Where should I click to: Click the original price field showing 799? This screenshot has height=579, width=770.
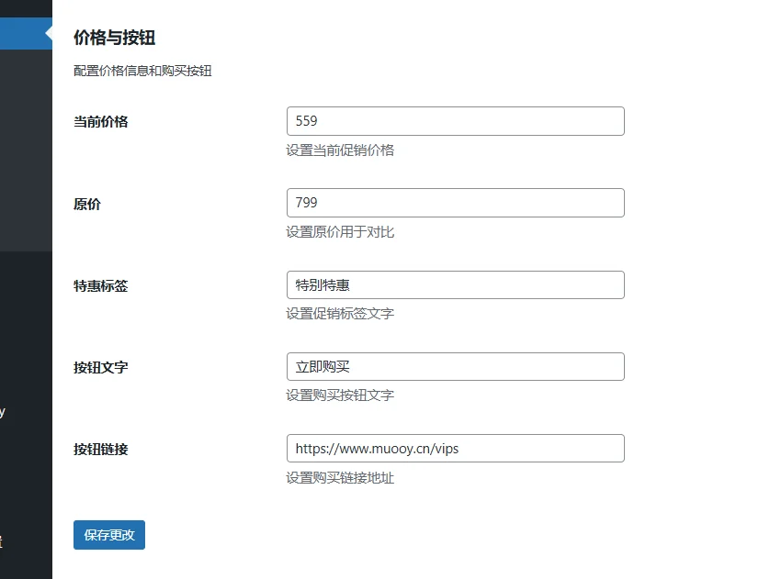[455, 203]
